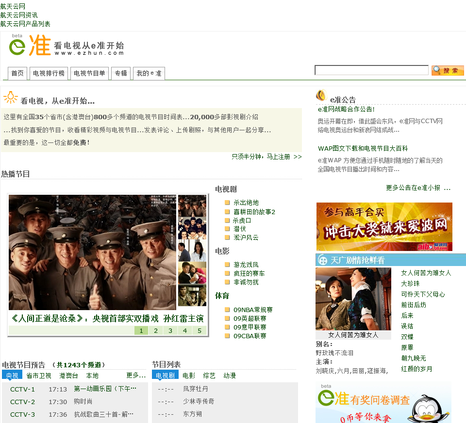This screenshot has height=423, width=466.
Task: Select slideshow page 3 button
Action: pyautogui.click(x=170, y=330)
